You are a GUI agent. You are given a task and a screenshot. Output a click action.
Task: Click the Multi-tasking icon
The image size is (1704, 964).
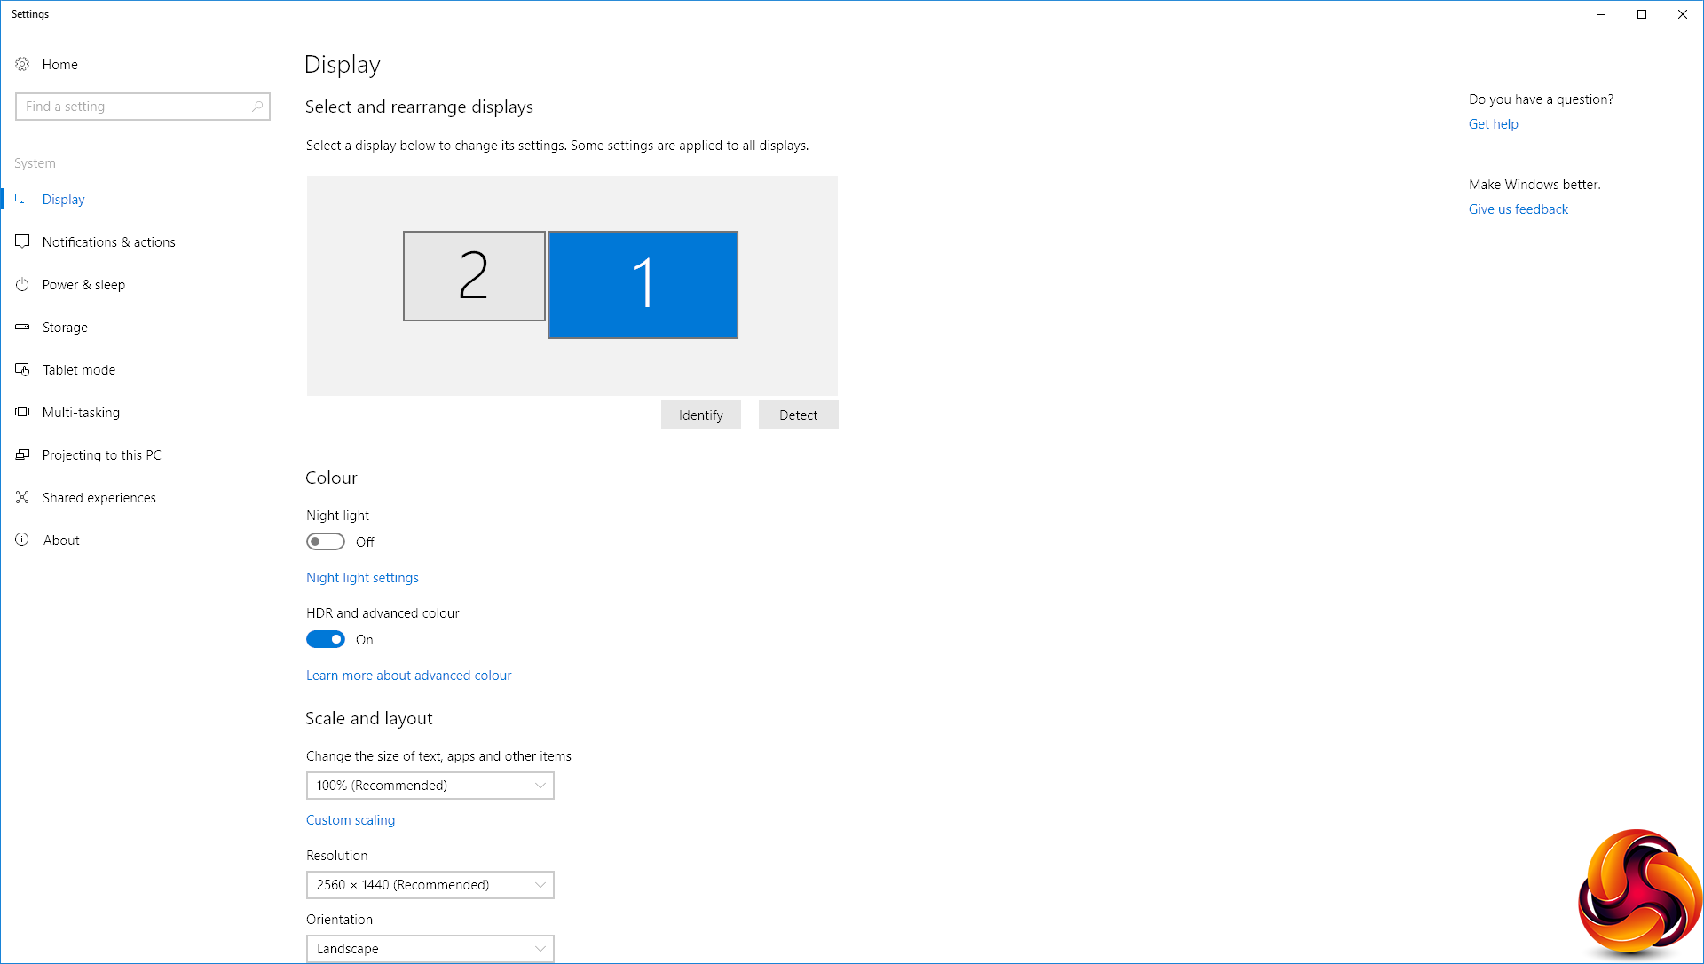point(22,413)
